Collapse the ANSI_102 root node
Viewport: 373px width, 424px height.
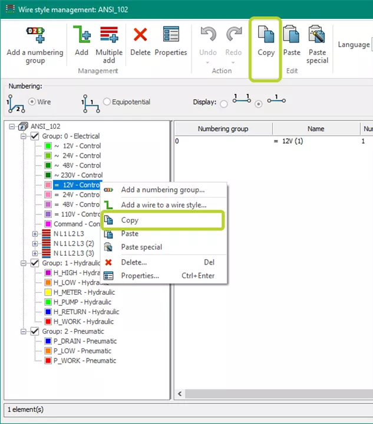[14, 126]
